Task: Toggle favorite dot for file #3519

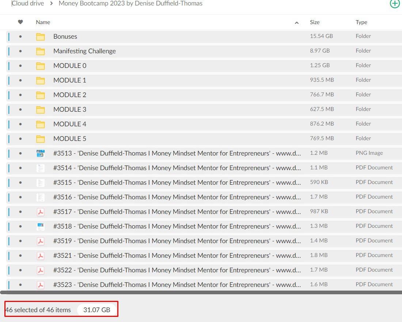Action: tap(20, 241)
